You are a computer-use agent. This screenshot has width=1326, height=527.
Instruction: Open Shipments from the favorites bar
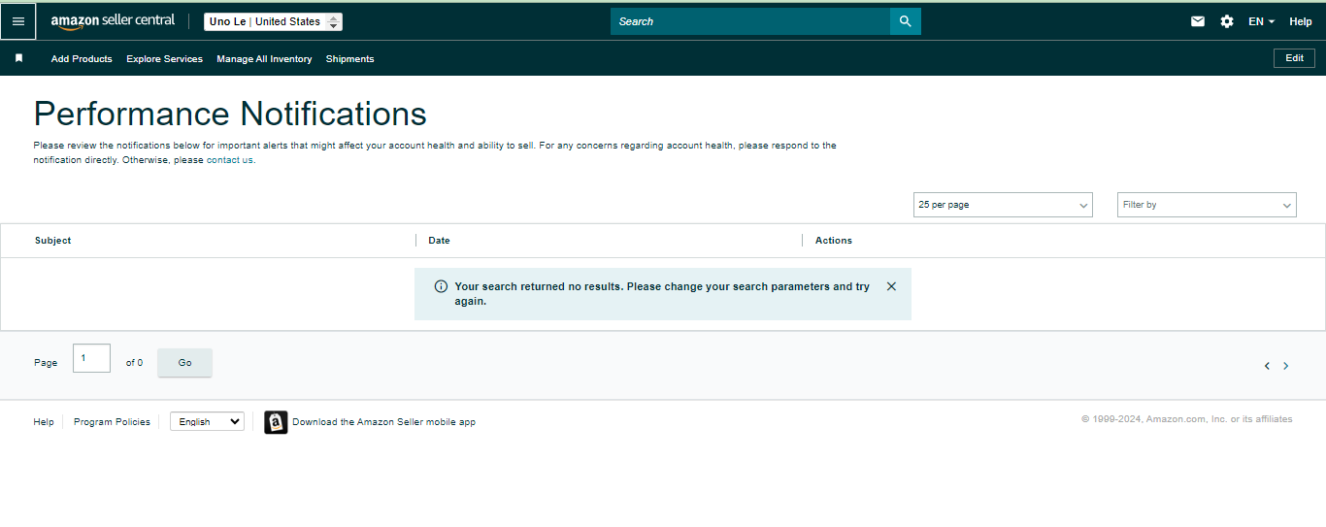[x=349, y=59]
